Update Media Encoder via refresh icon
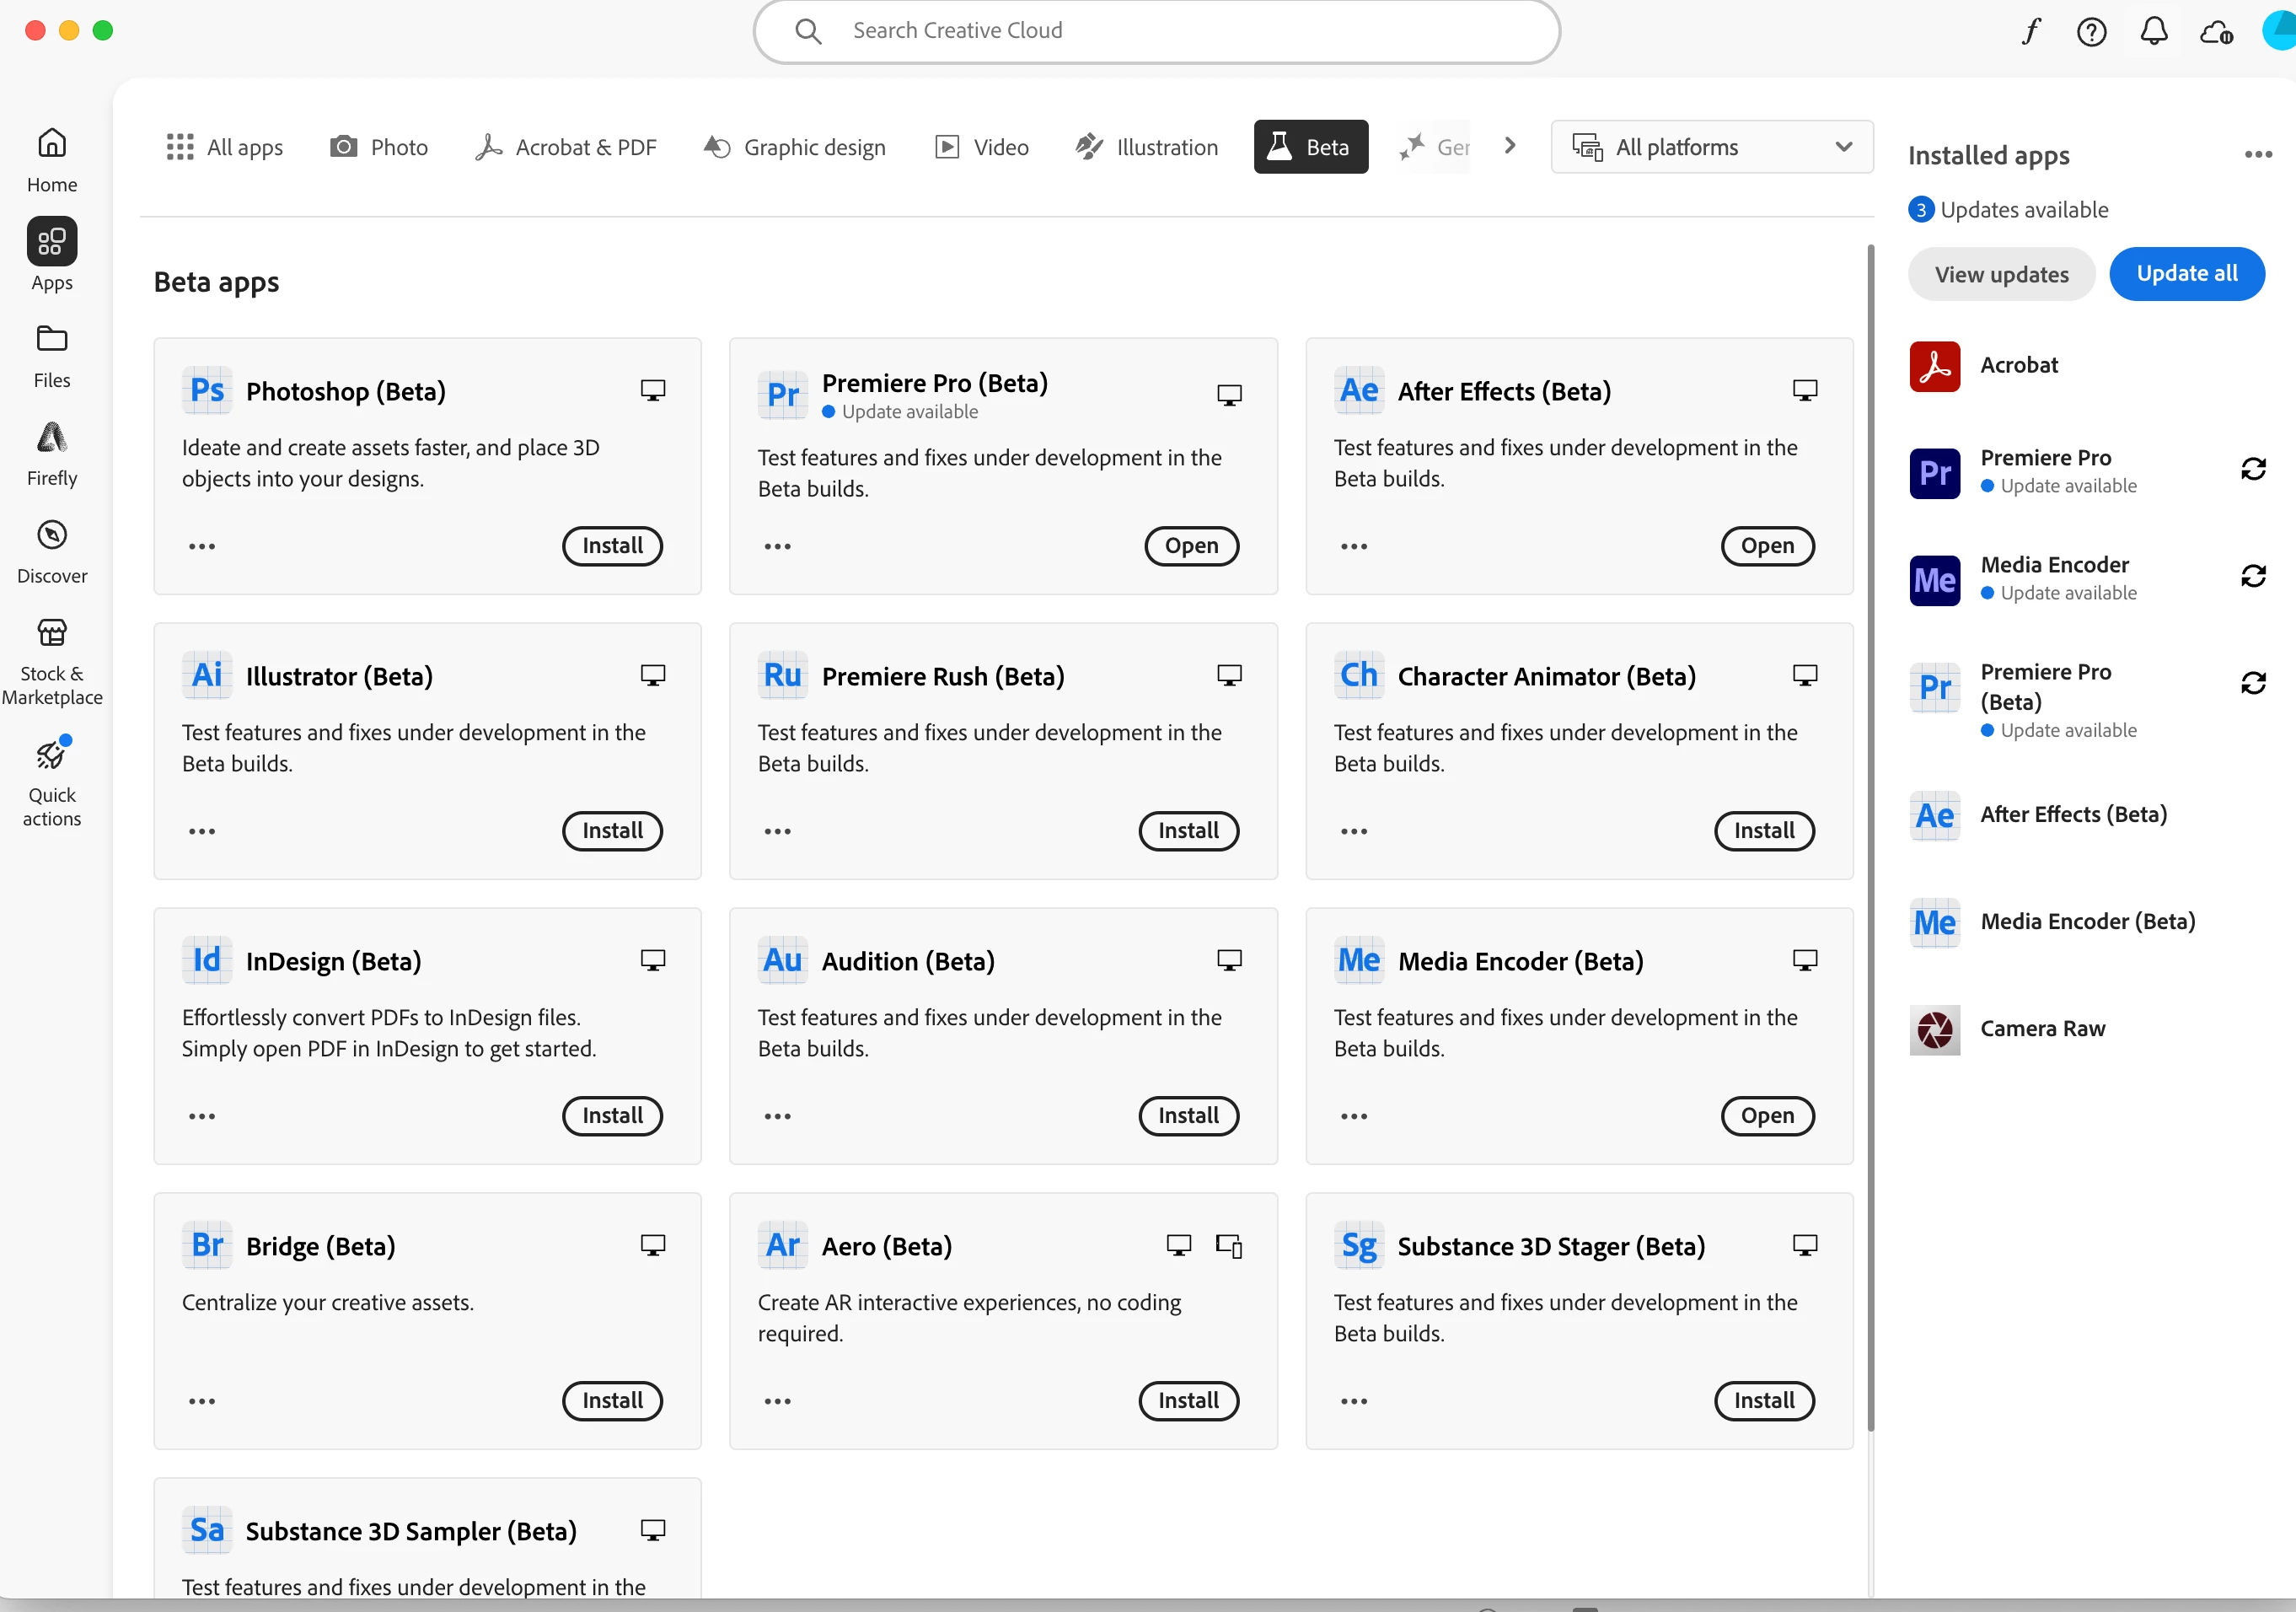Image resolution: width=2296 pixels, height=1612 pixels. [2253, 576]
